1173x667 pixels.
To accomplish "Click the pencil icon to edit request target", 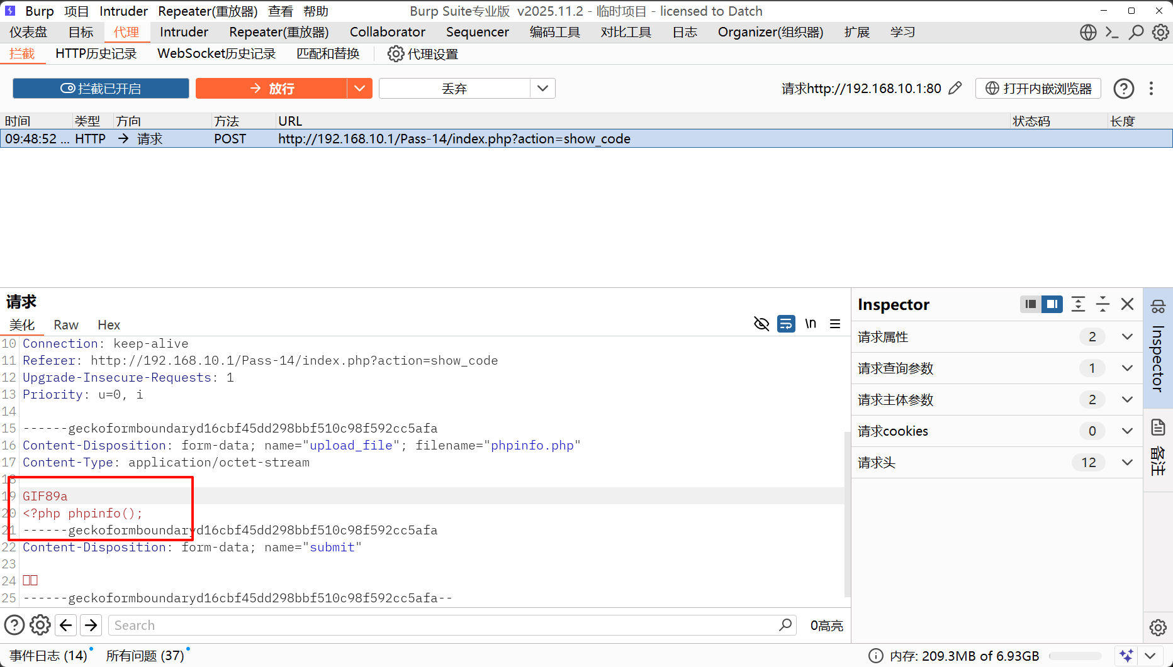I will pyautogui.click(x=955, y=88).
